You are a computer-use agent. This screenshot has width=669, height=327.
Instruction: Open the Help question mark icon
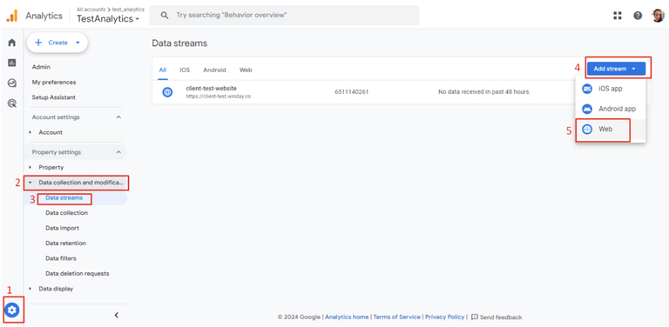638,16
